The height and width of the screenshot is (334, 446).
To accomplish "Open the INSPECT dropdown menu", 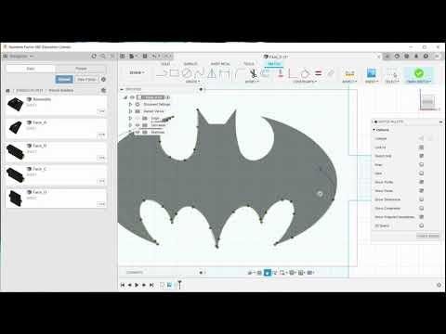I will tap(349, 82).
